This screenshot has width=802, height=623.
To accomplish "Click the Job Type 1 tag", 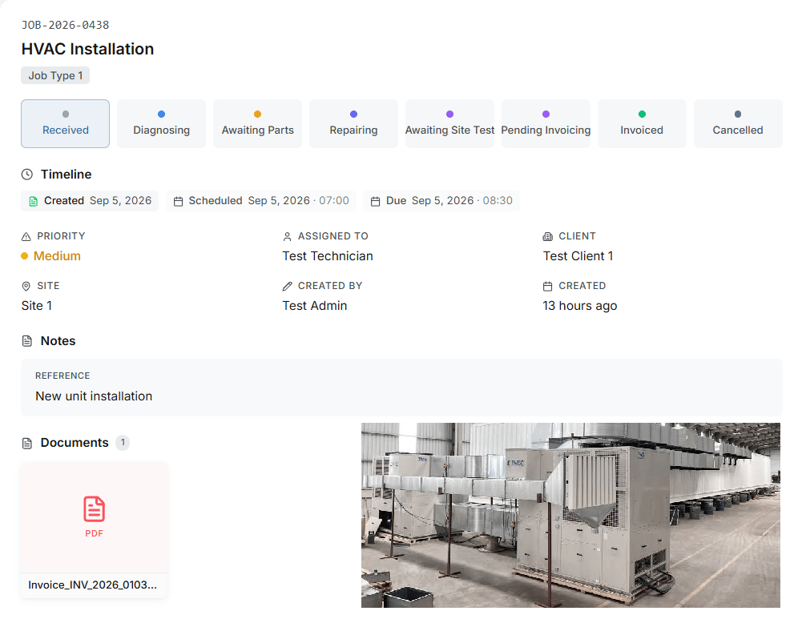I will click(x=55, y=75).
